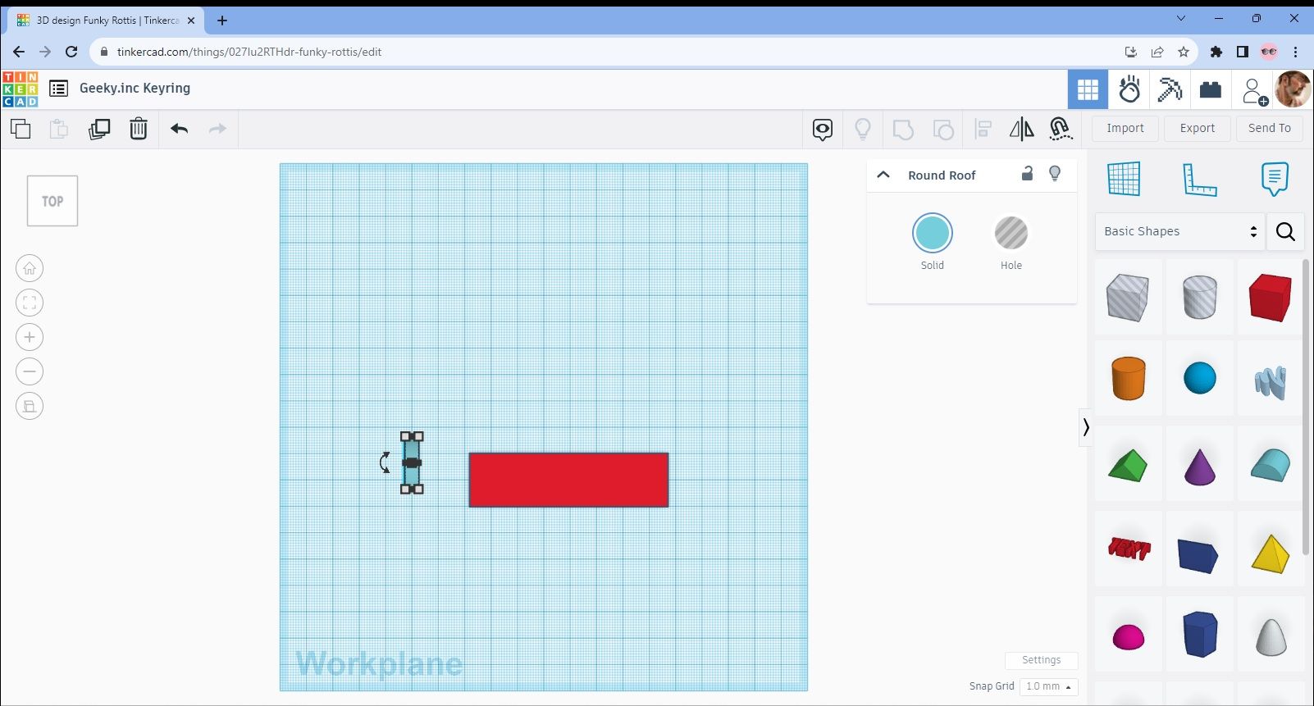Viewport: 1314px width, 706px height.
Task: Select the Hole option swatch
Action: point(1011,233)
